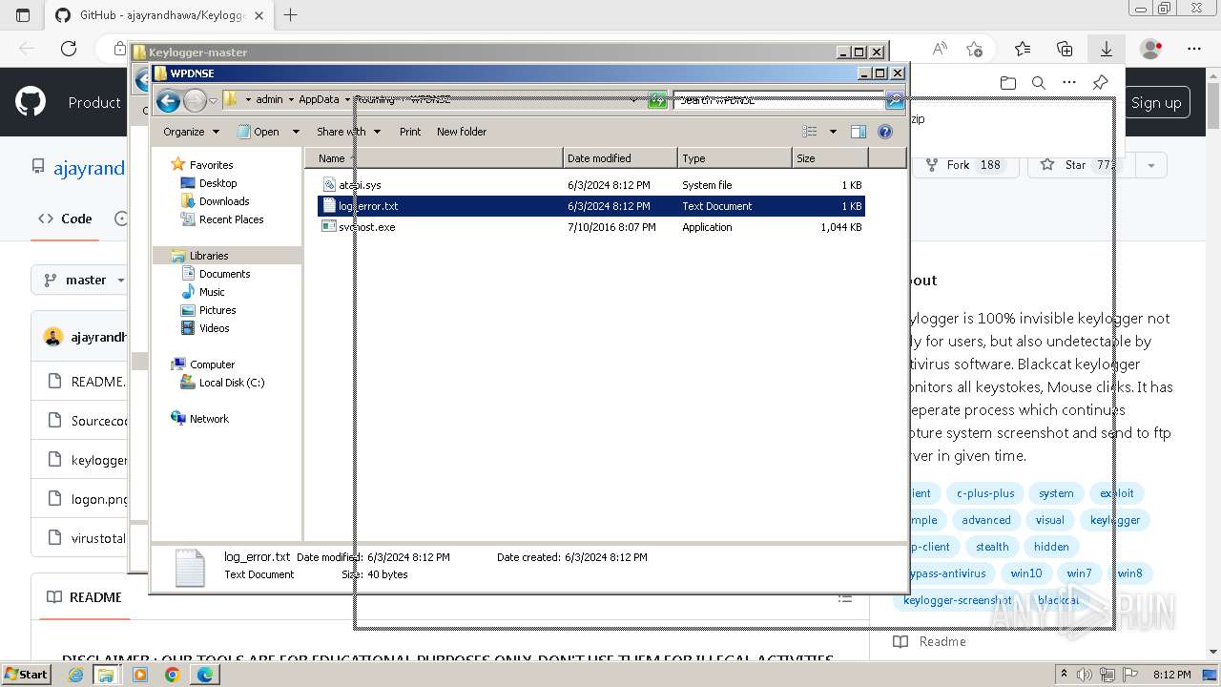Open Downloads in navigation pane
Image resolution: width=1221 pixels, height=687 pixels.
pos(224,201)
